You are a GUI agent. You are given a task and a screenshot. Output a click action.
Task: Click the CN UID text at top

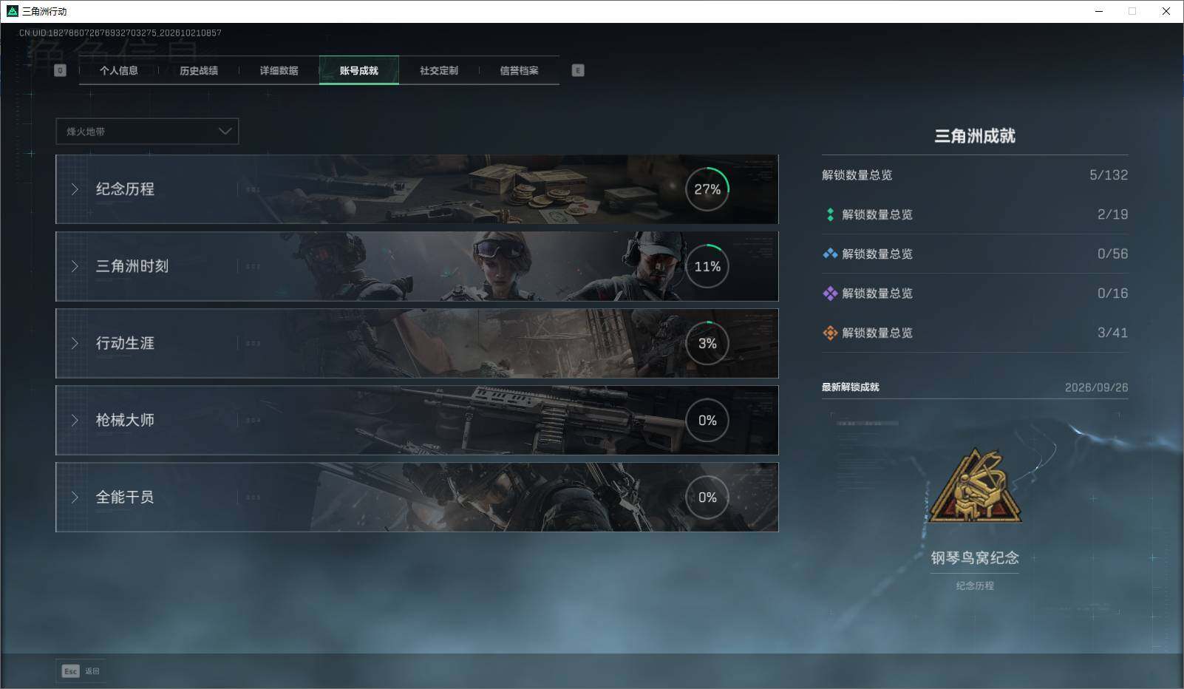[120, 33]
